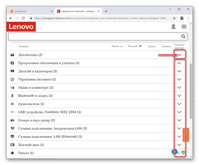199x165 pixels.
Task: Expand Bluetooth и модем chevron
Action: [179, 95]
